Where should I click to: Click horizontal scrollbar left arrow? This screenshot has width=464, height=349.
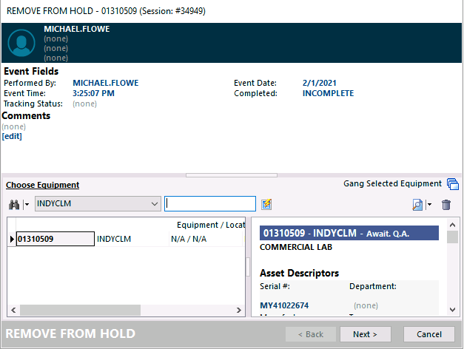point(13,310)
